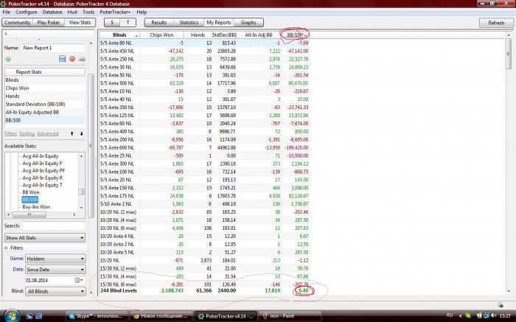
Task: Click the Available Stats vertical scrollbar
Action: pyautogui.click(x=81, y=181)
